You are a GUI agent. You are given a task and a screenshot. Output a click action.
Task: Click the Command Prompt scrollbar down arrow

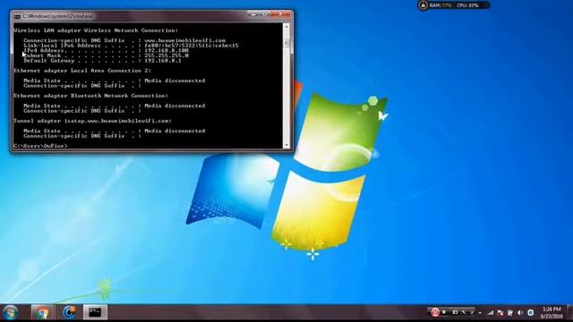click(x=286, y=145)
